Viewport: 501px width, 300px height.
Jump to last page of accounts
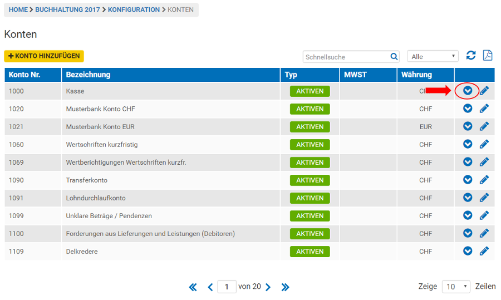(x=286, y=287)
